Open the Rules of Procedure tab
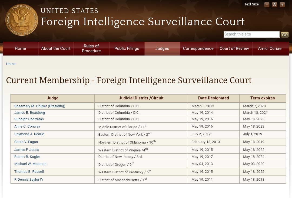 point(91,48)
